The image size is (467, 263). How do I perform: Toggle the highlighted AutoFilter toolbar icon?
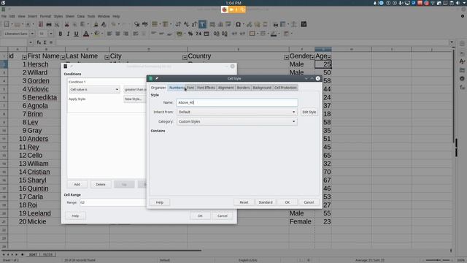[202, 24]
